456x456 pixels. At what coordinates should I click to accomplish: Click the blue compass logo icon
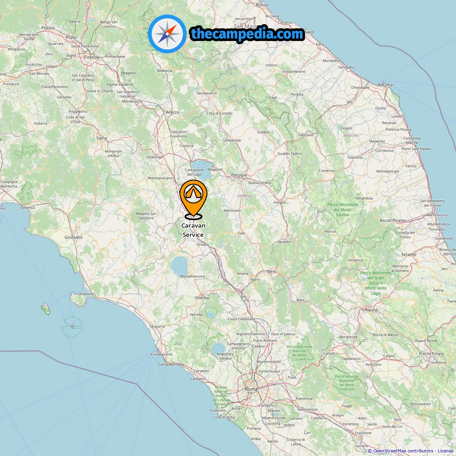[167, 34]
